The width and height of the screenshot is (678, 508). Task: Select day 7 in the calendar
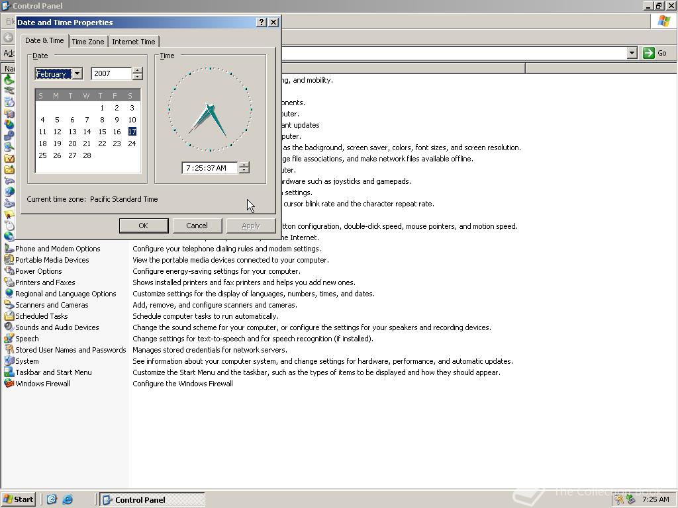pos(87,120)
